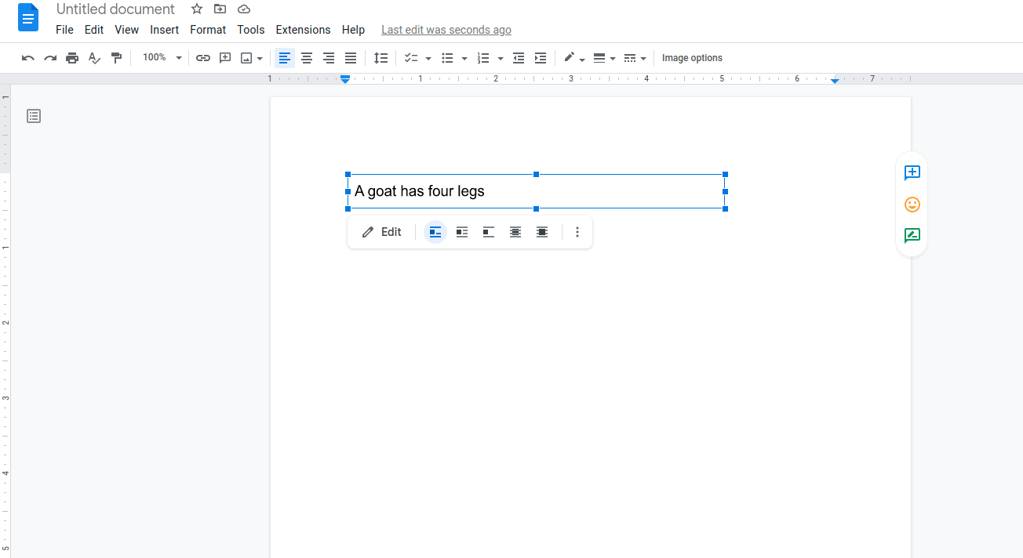
Task: Choose the Break text image layout
Action: (488, 232)
